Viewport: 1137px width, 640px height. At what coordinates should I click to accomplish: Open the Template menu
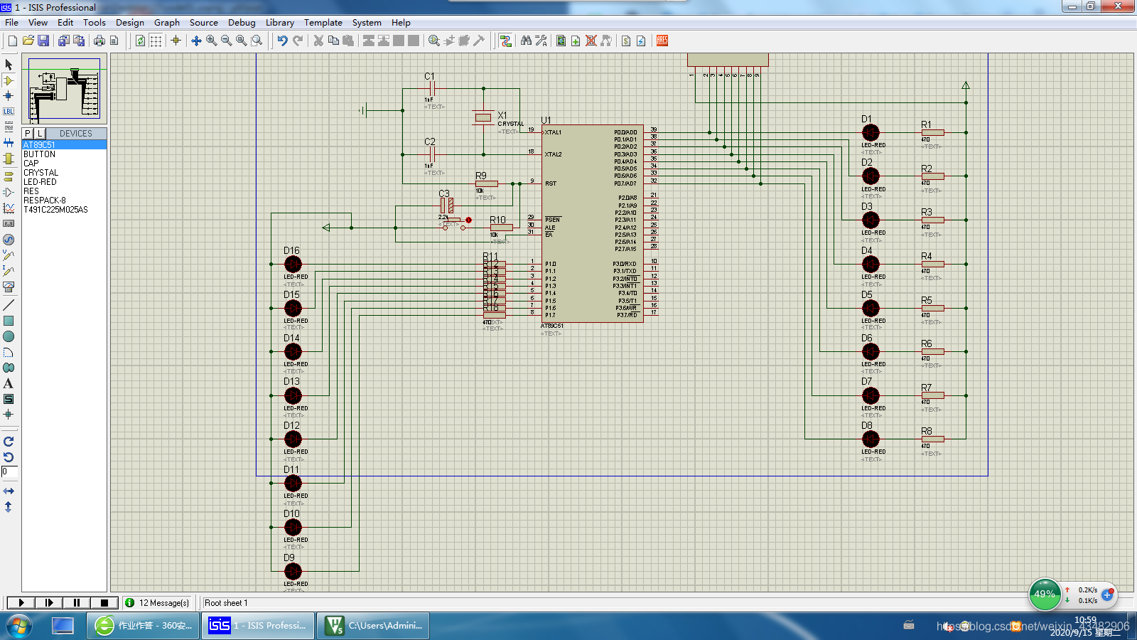tap(323, 23)
